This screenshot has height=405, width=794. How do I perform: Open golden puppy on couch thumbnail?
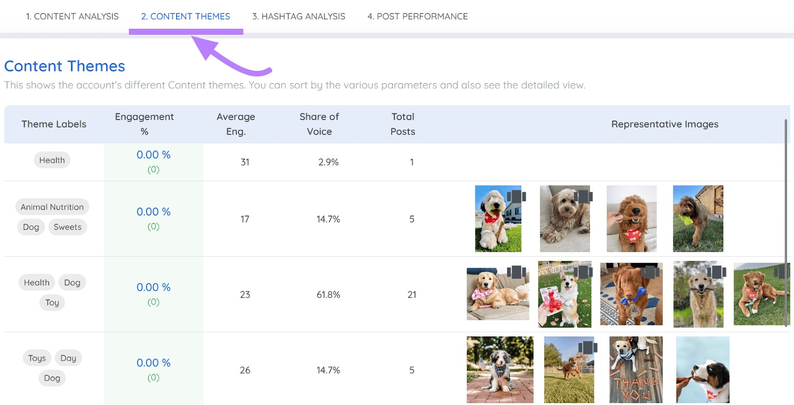click(498, 294)
